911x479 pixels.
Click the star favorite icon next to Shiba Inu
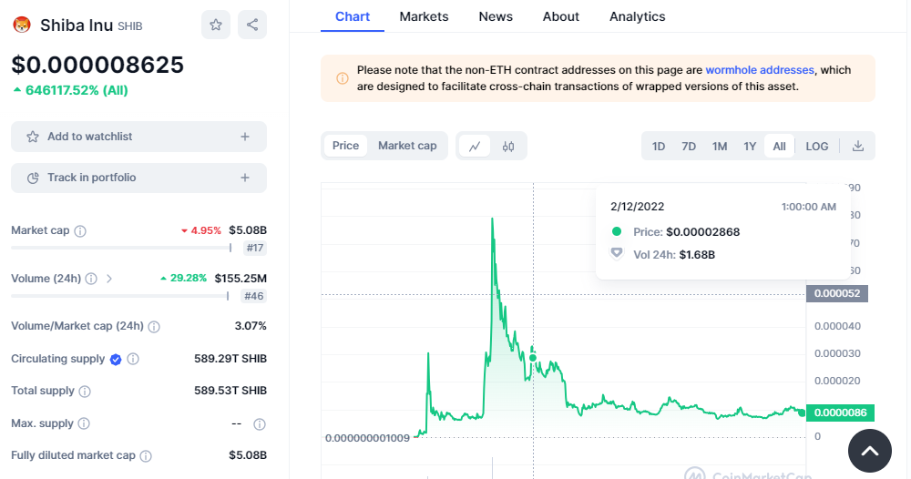pyautogui.click(x=216, y=25)
